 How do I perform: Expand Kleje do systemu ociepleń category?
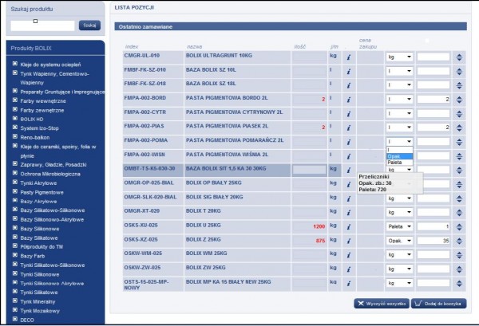point(15,64)
